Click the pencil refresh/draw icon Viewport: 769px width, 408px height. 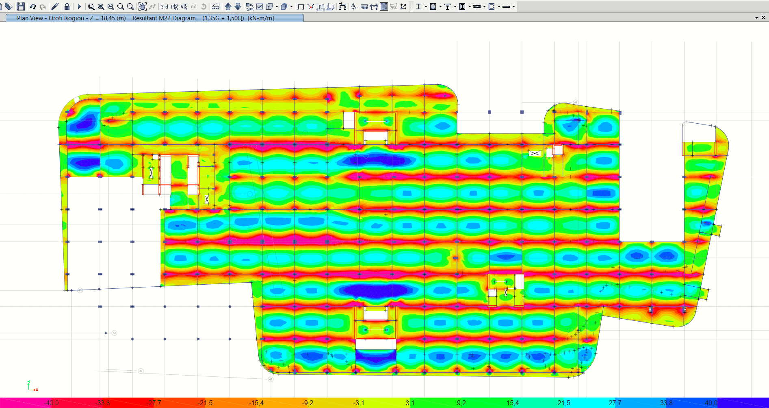54,6
